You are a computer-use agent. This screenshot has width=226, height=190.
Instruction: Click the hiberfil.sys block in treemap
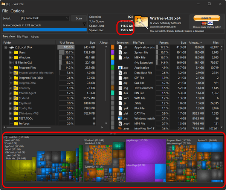(140, 173)
